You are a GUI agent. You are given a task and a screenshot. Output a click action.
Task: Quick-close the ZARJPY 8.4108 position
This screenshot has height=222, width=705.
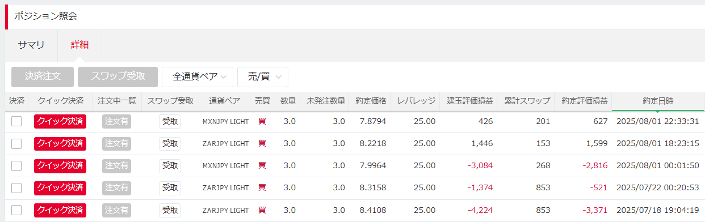(x=60, y=210)
